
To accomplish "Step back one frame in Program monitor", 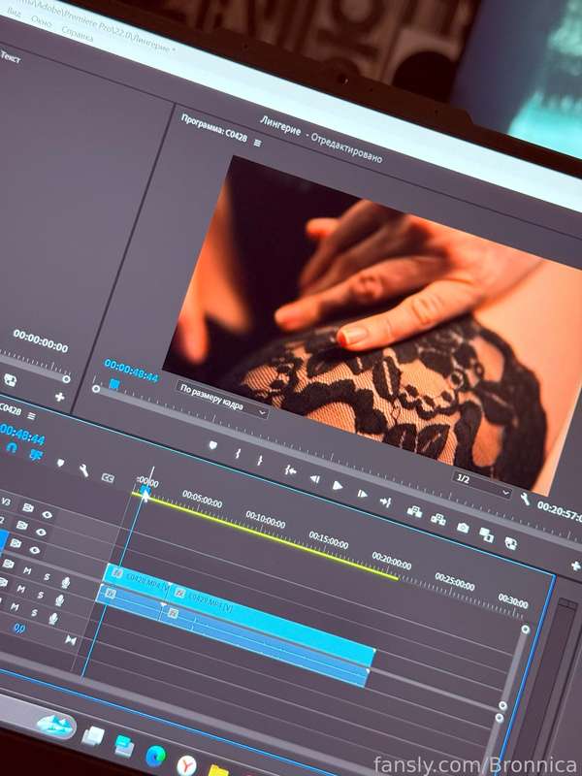I will click(314, 478).
